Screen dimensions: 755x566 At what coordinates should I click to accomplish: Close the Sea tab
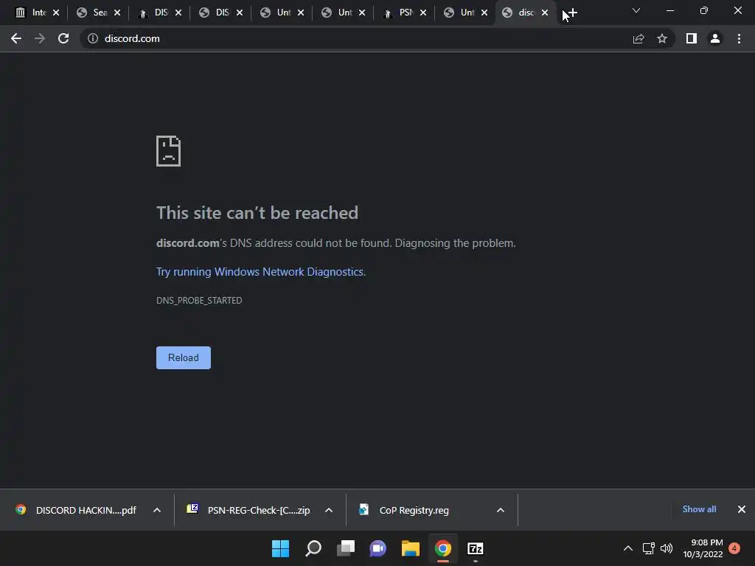point(117,13)
